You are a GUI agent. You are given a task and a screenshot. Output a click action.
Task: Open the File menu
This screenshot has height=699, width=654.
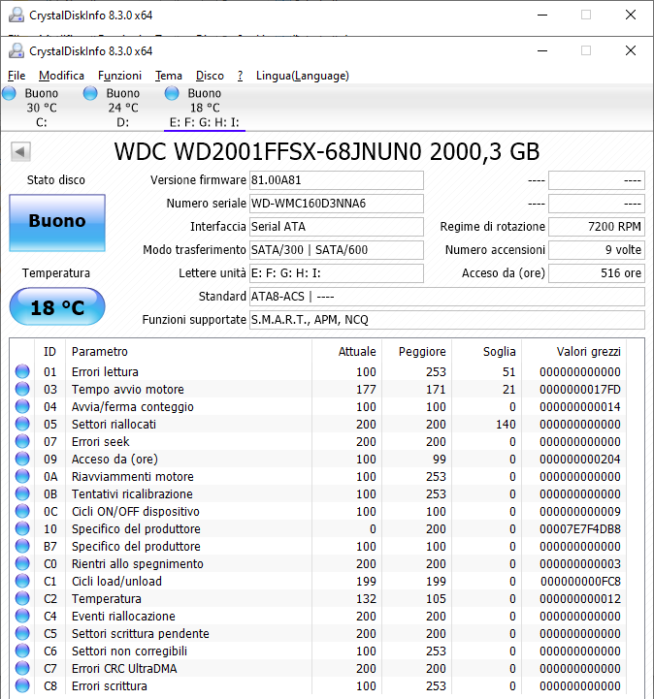click(x=16, y=76)
